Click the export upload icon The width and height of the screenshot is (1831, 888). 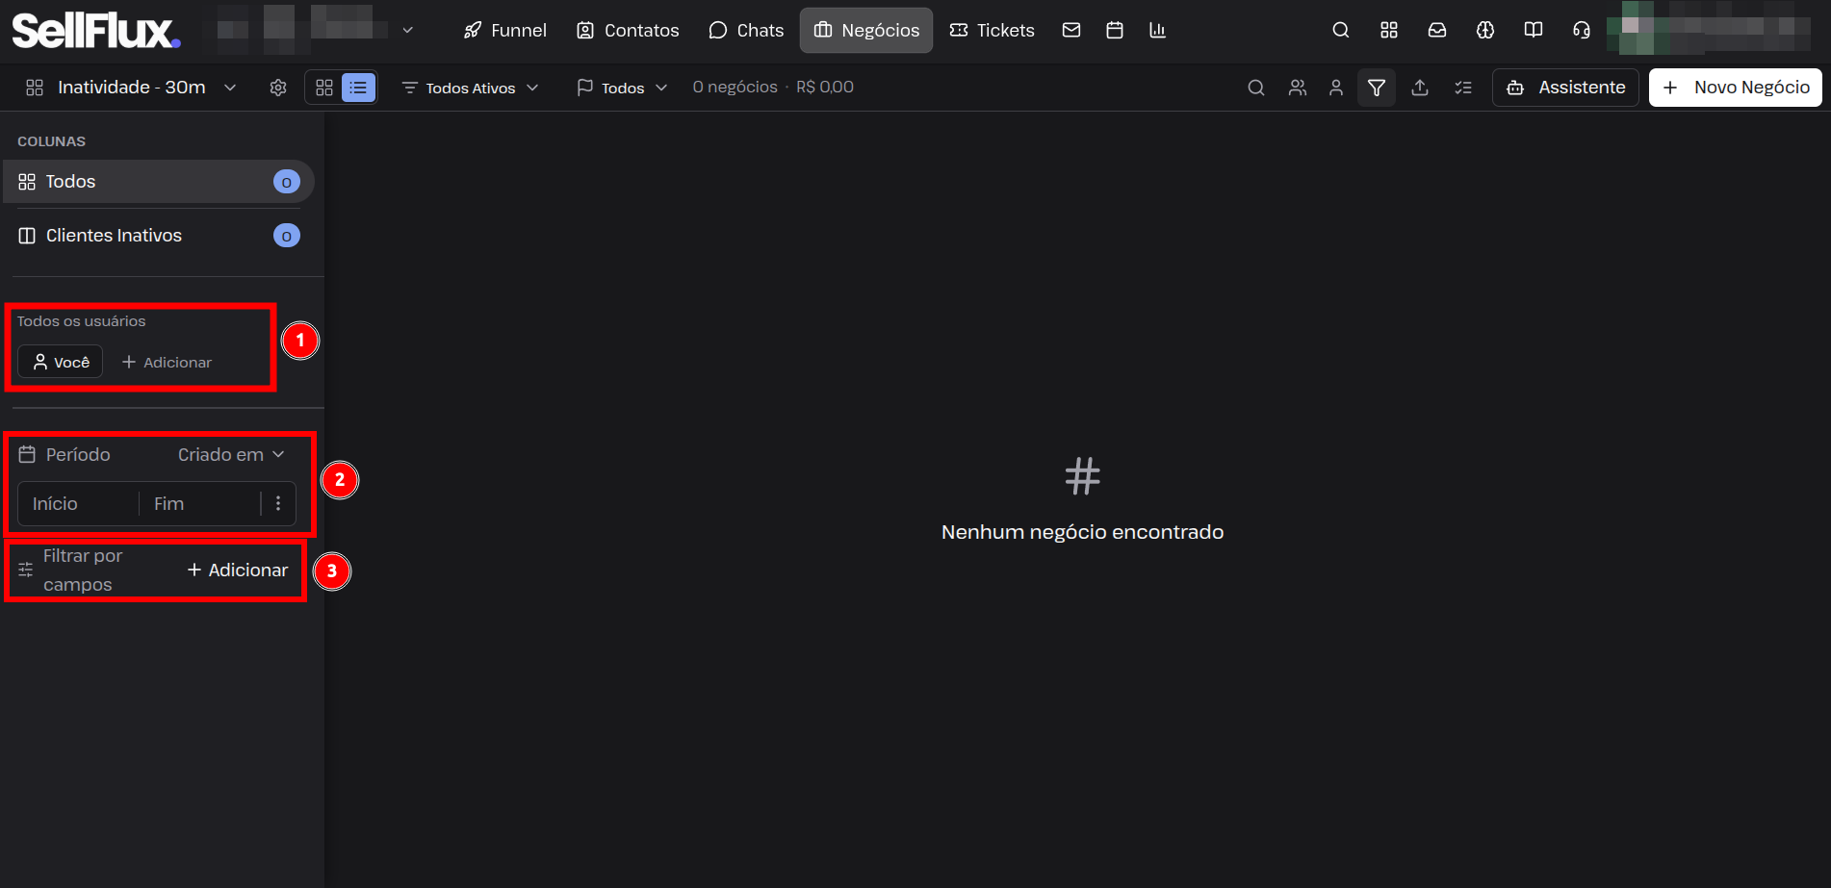tap(1420, 88)
